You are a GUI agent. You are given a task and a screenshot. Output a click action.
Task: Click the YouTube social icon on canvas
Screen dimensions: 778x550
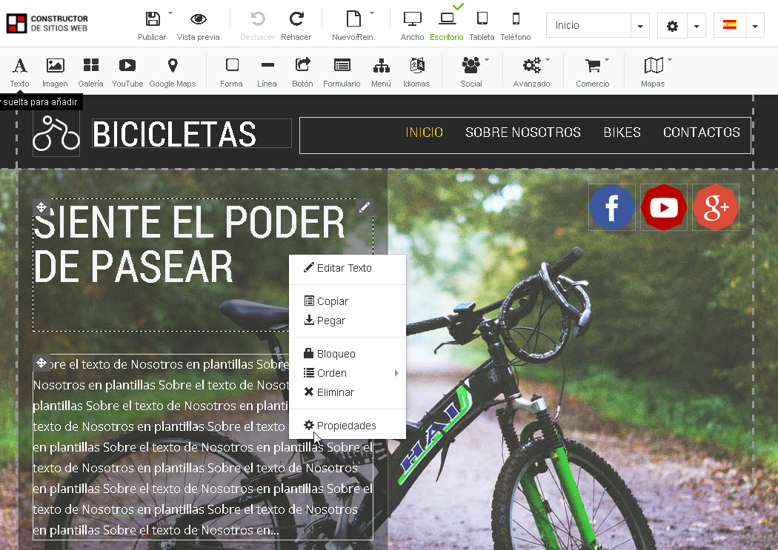click(x=664, y=207)
